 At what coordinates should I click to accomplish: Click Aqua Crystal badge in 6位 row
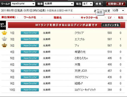click(30, 64)
